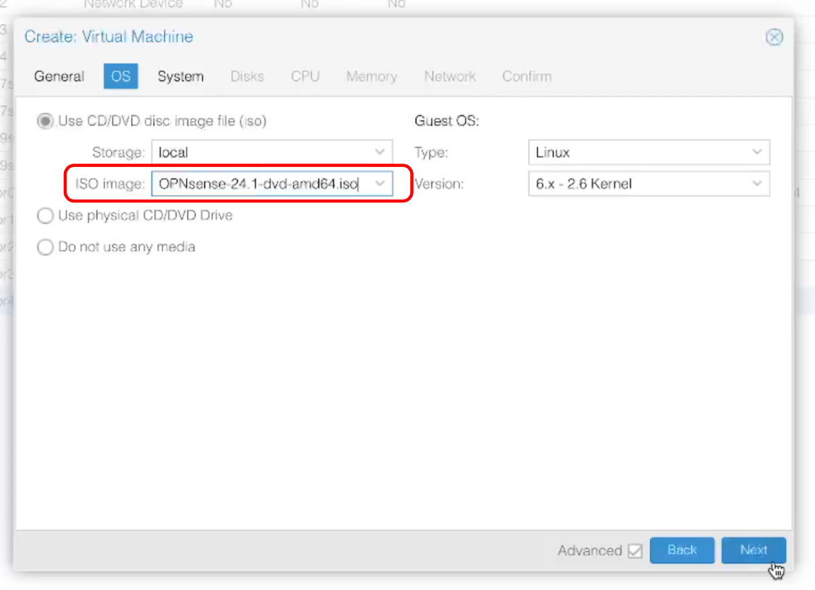This screenshot has width=815, height=590.
Task: Go to the Disks tab
Action: pos(247,76)
